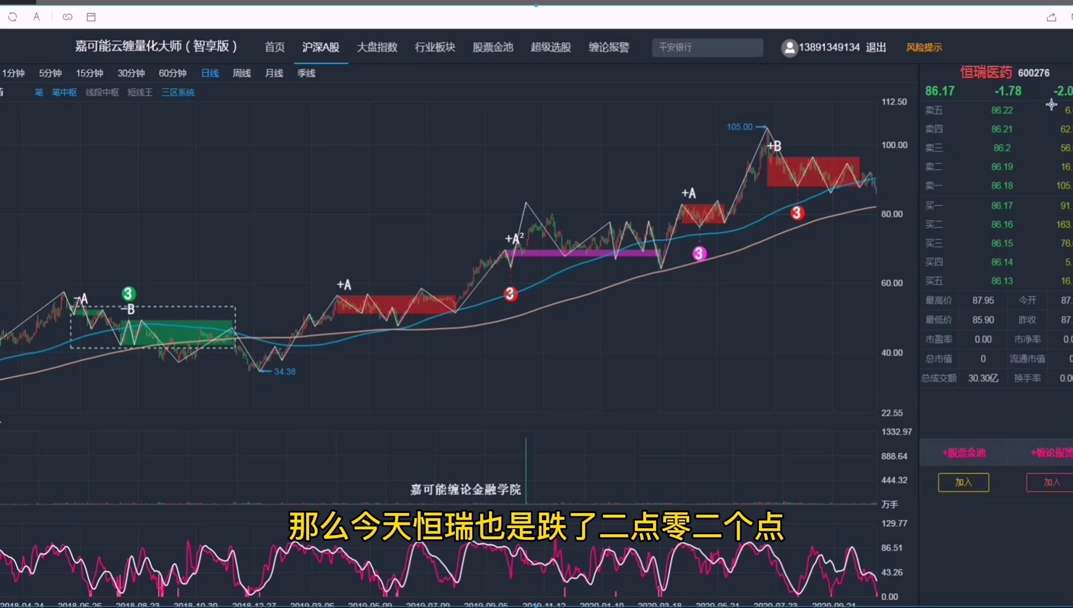
Task: Click the window layout icon
Action: tap(91, 17)
